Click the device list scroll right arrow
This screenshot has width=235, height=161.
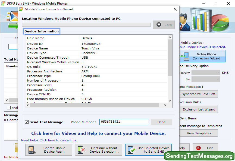[165, 105]
